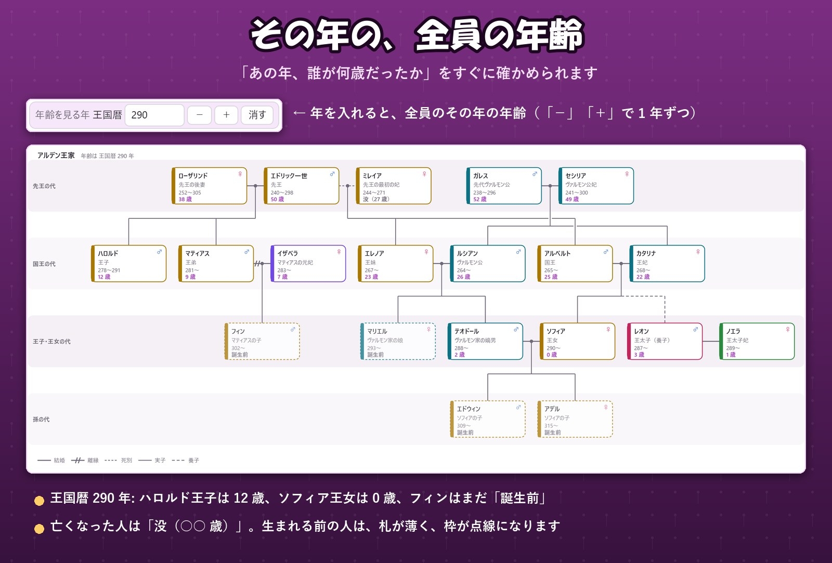
Task: Select the エドリック一世 person card
Action: point(302,186)
